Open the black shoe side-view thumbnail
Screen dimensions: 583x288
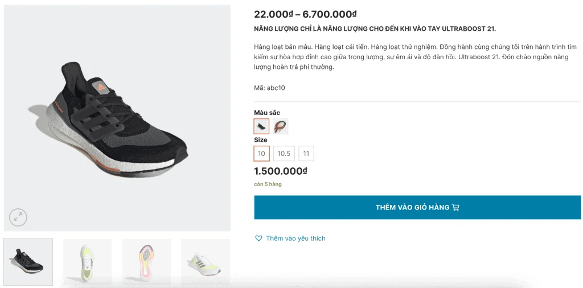pyautogui.click(x=28, y=262)
